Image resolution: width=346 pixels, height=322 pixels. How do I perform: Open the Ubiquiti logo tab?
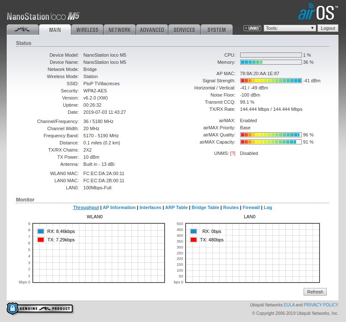(23, 29)
